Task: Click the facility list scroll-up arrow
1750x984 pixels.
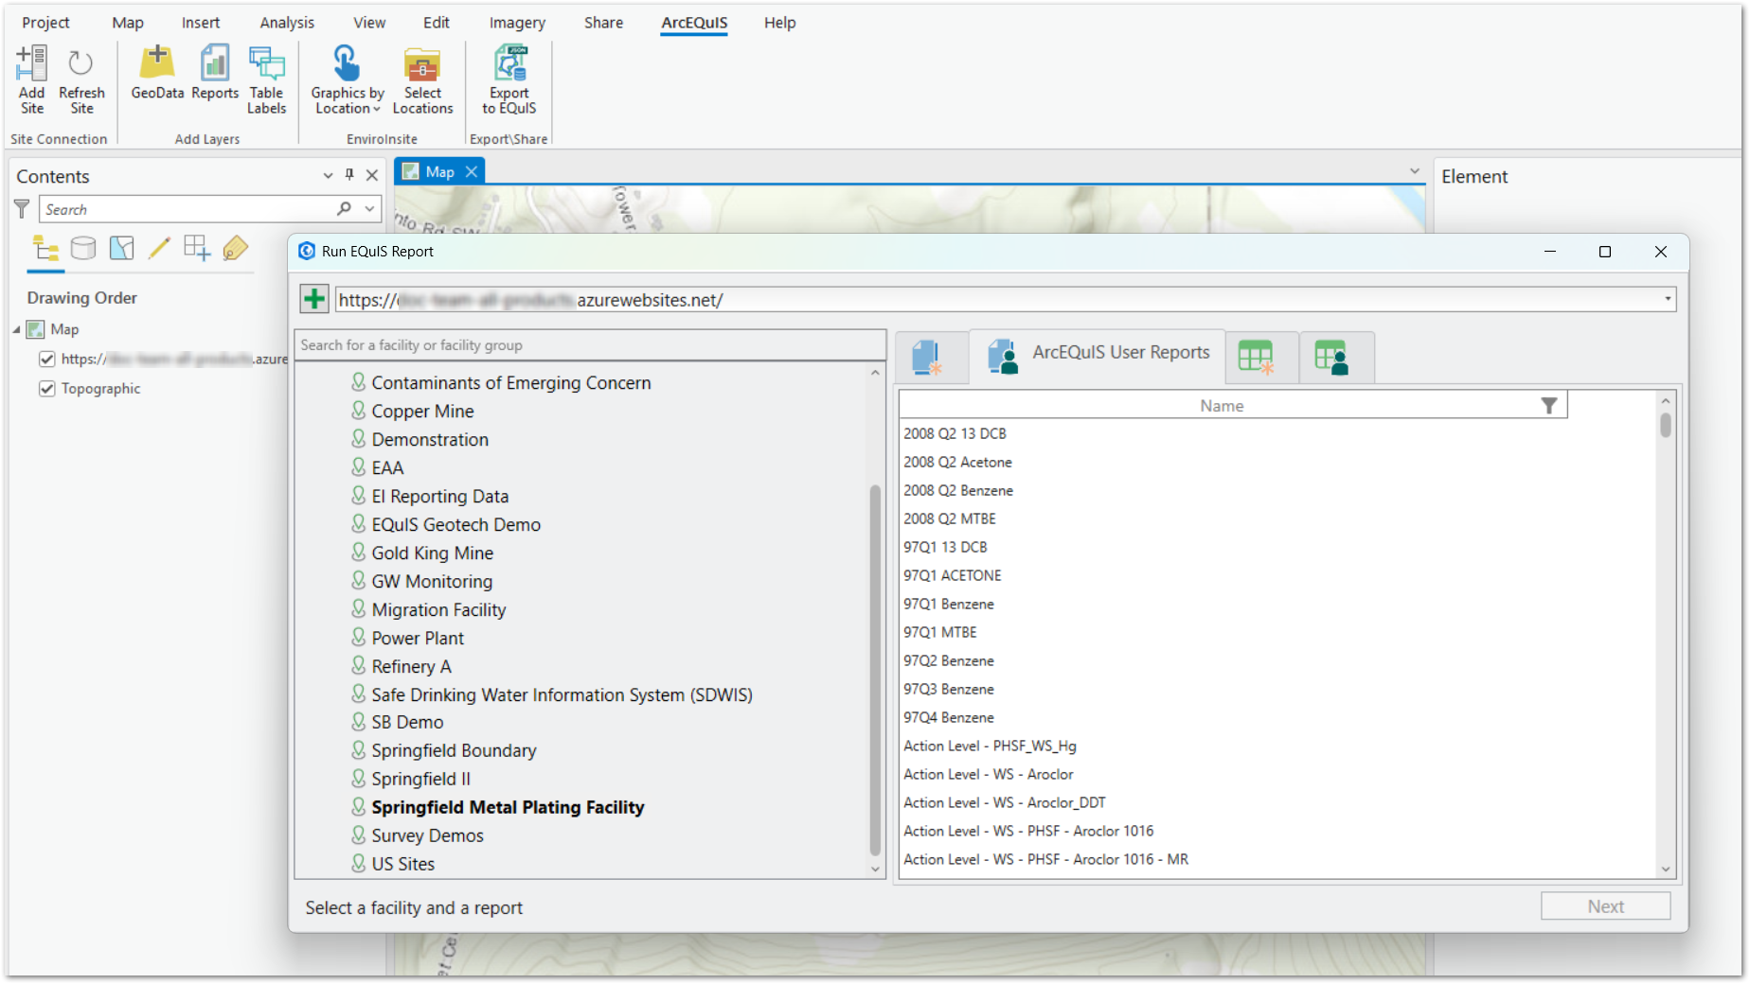Action: 875,373
